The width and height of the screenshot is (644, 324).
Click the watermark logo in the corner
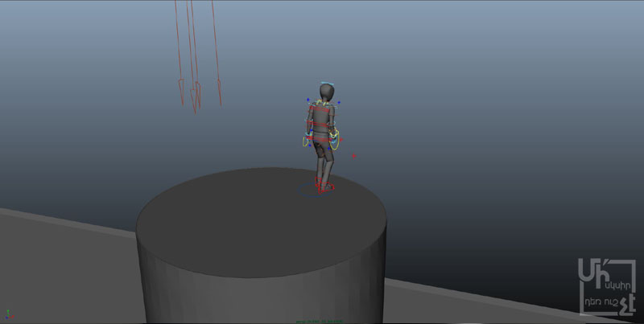pos(607,285)
